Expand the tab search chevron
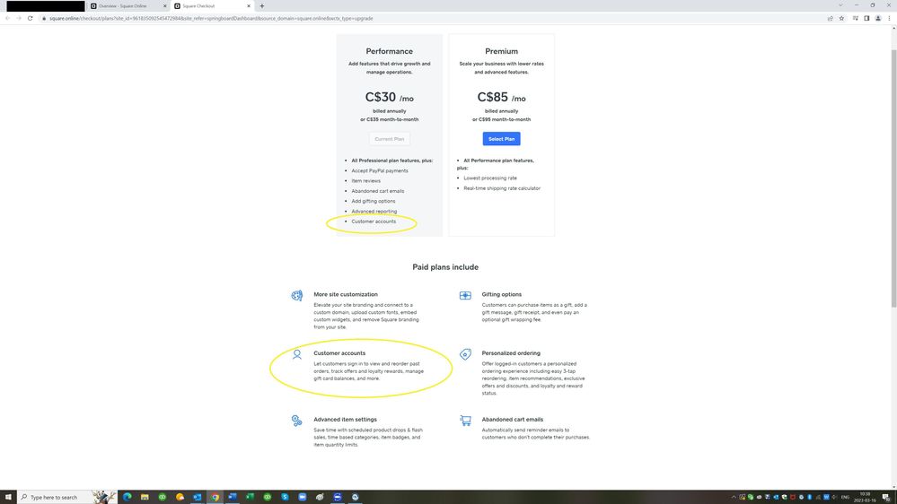The width and height of the screenshot is (897, 504). (x=840, y=5)
